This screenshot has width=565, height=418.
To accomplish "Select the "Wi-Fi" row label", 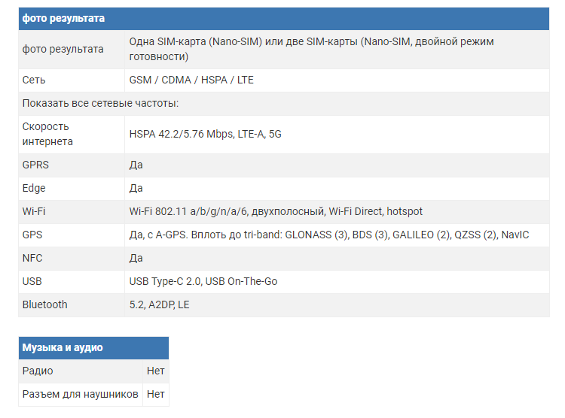I will pos(34,211).
